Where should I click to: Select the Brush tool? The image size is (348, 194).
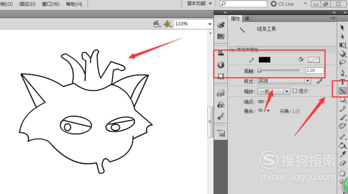(x=342, y=117)
